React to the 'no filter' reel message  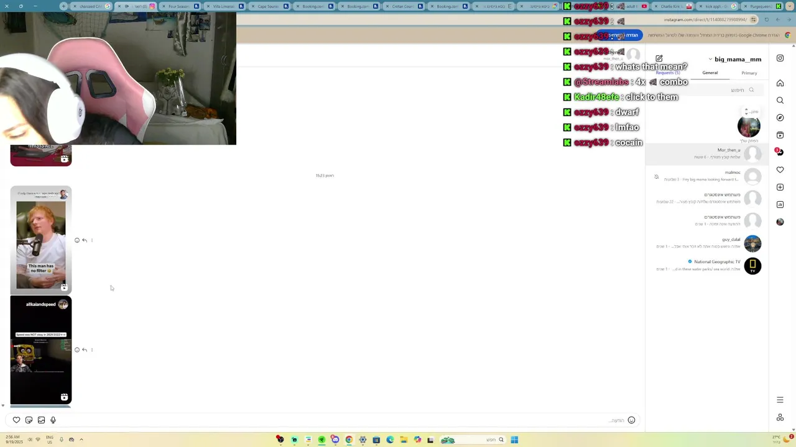[x=77, y=240]
